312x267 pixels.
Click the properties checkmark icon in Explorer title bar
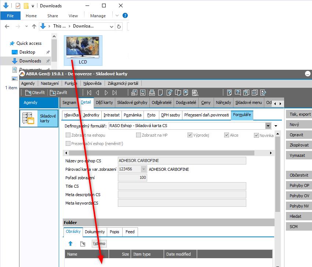pos(18,6)
